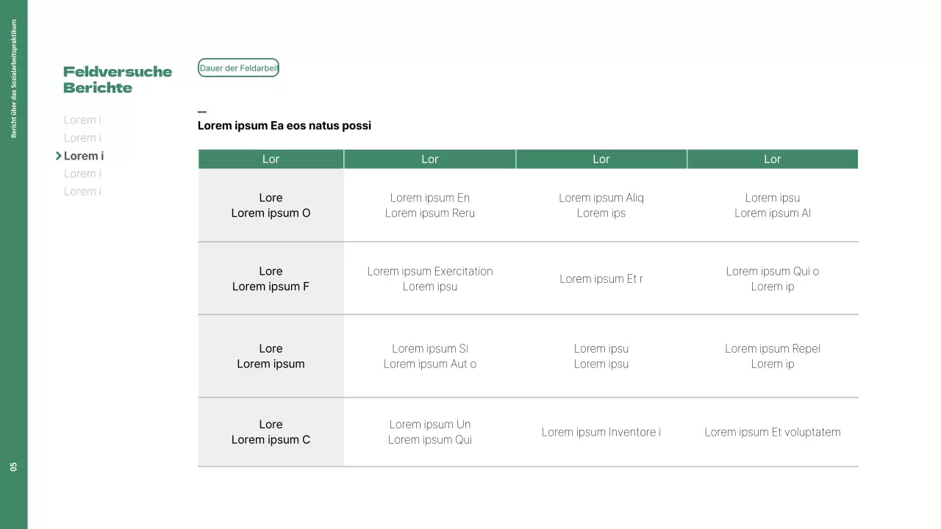This screenshot has width=941, height=529.
Task: Select the "Lorem ipsum F" row header cell
Action: pyautogui.click(x=271, y=278)
